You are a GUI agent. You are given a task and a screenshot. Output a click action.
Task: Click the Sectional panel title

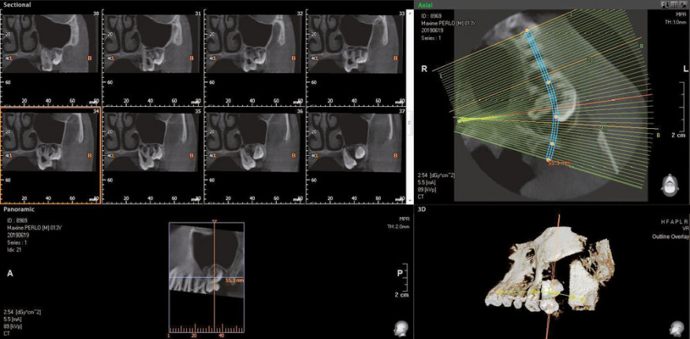pyautogui.click(x=17, y=5)
